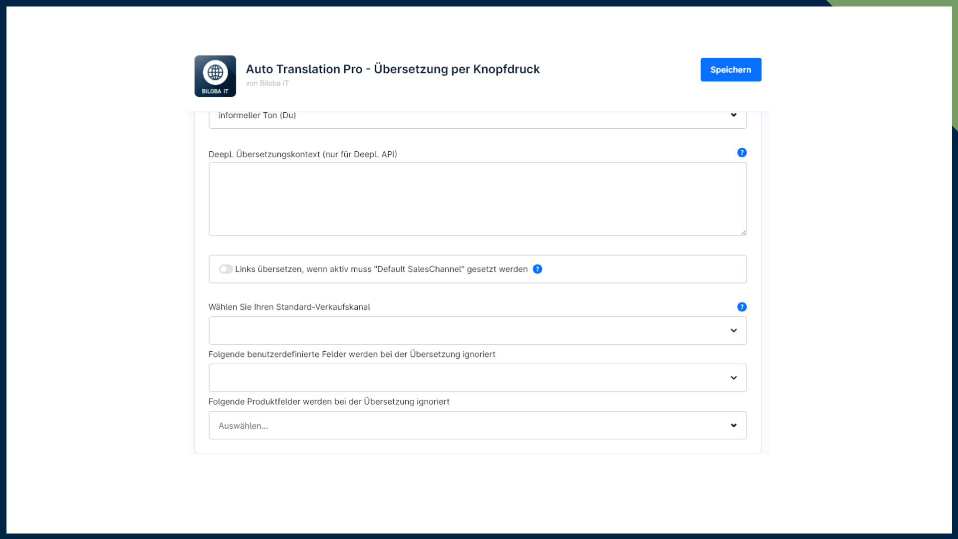This screenshot has width=958, height=539.
Task: Click the Auto Translation Pro title heading
Action: click(x=393, y=69)
